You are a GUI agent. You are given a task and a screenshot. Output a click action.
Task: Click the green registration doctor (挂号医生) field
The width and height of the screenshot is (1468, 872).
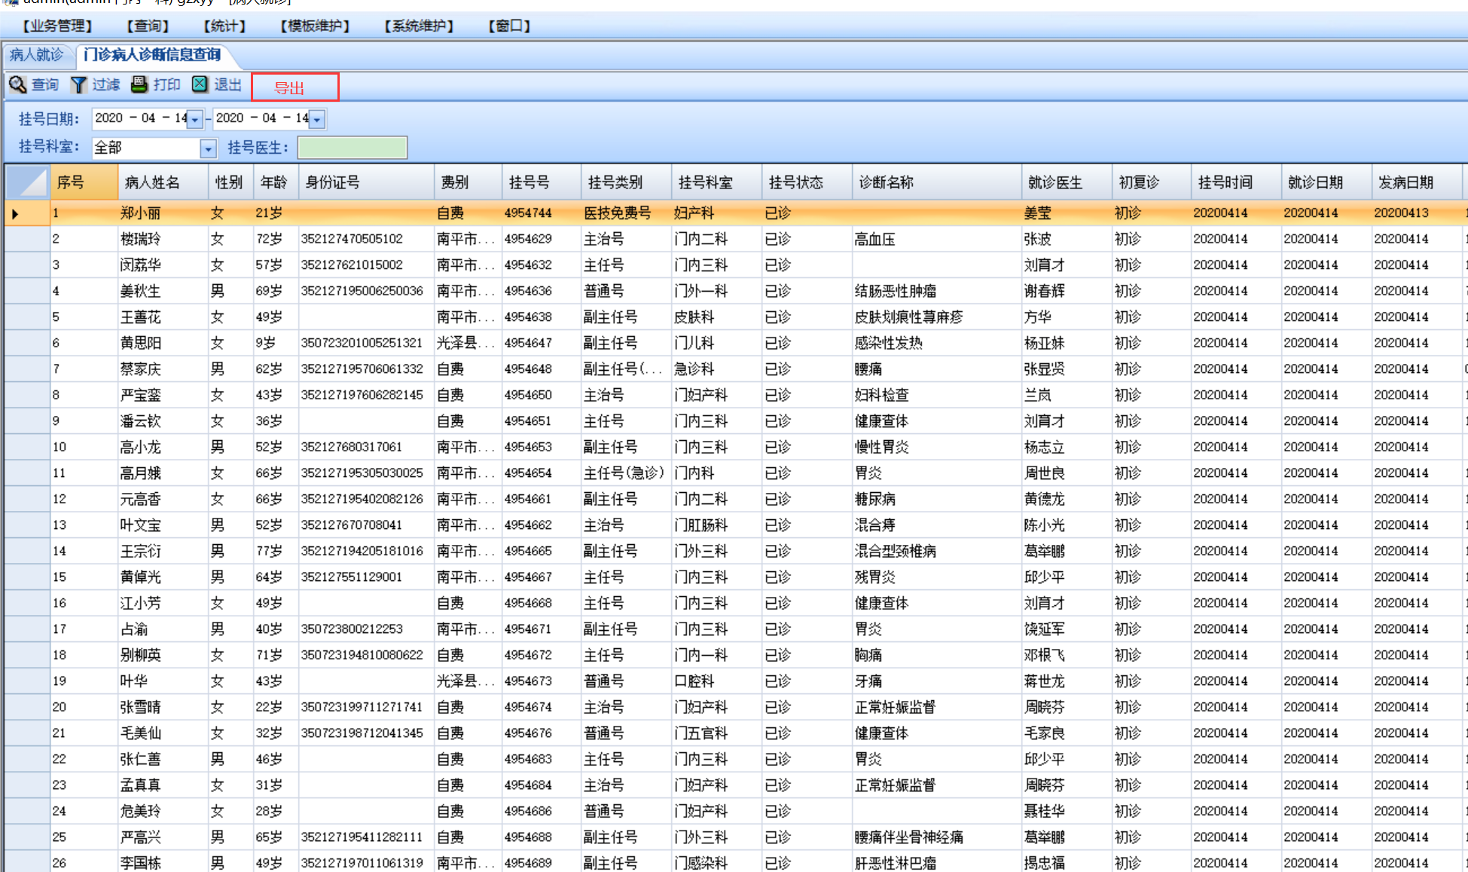coord(352,148)
